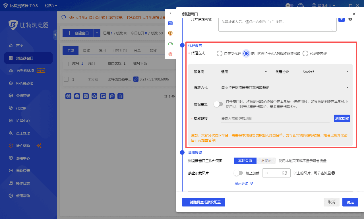Click the fingerprint icon in floating panel
Image resolution: width=364 pixels, height=219 pixels.
click(170, 54)
